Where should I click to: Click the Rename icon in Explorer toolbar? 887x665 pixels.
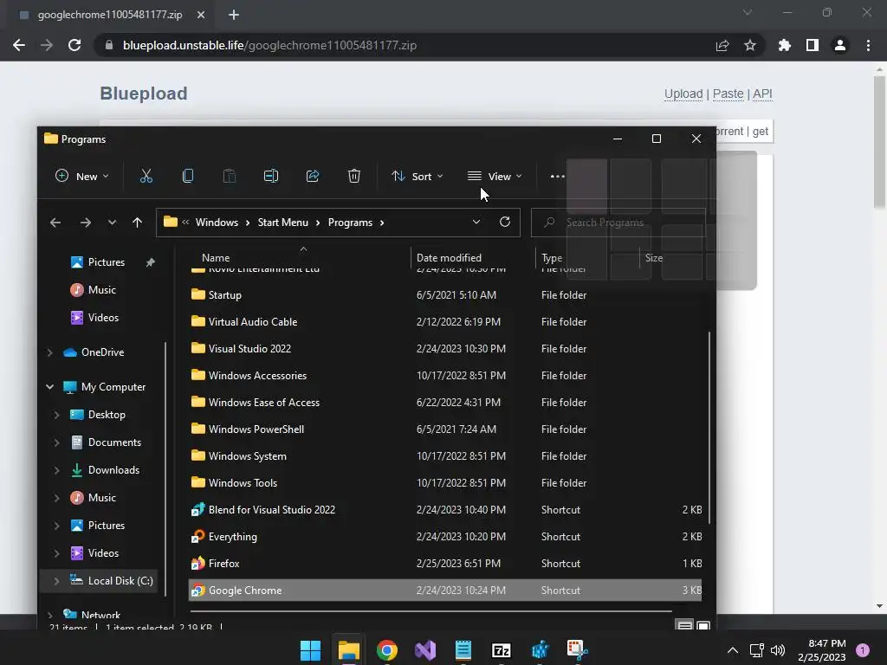click(271, 177)
